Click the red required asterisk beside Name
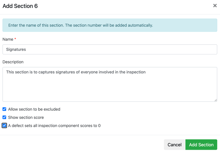Viewport: 220px width, 151px height. coord(15,39)
